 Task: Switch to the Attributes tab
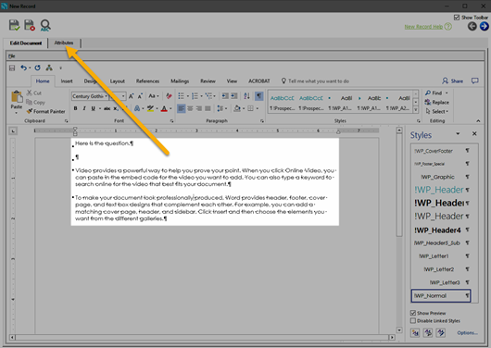coord(64,43)
